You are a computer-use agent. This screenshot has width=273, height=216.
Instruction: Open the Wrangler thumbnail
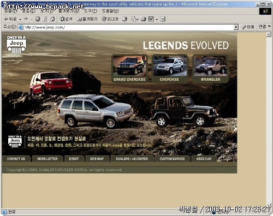210,69
